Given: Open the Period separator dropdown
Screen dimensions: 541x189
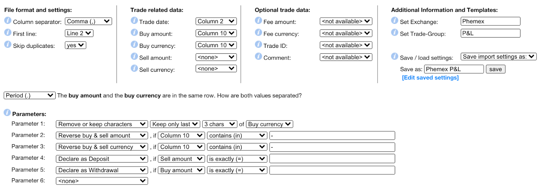Looking at the screenshot, I should point(29,95).
